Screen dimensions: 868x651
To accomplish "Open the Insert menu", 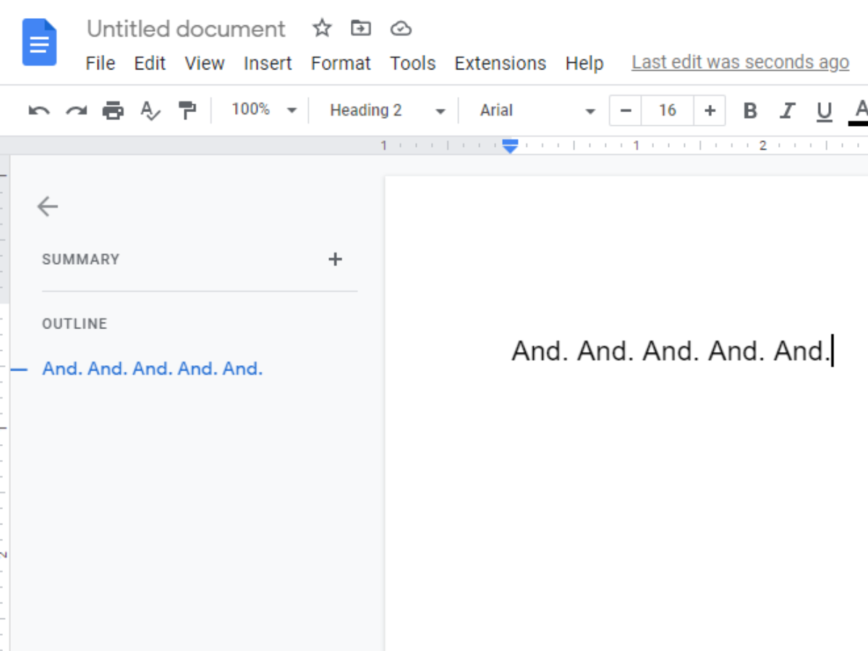I will click(268, 63).
